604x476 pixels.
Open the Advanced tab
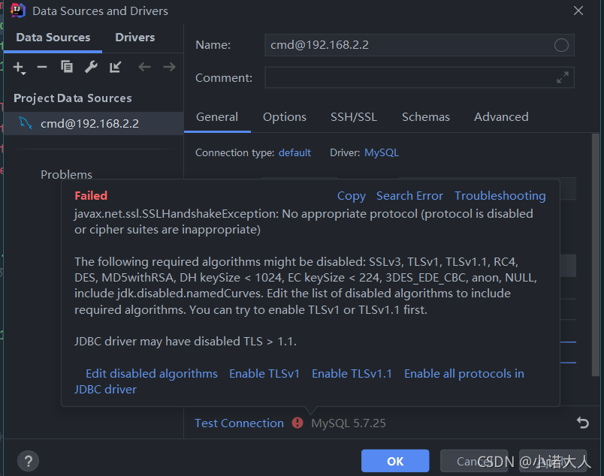point(501,116)
